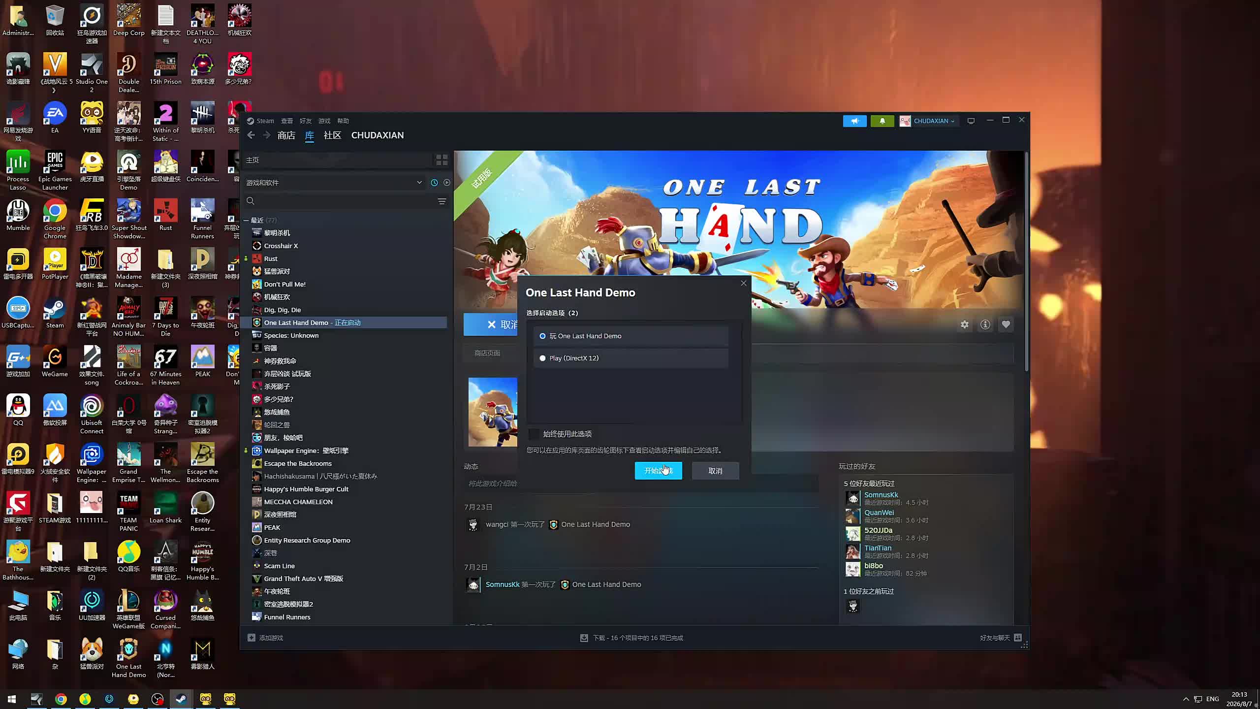1260x709 pixels.
Task: Show hidden system tray icons
Action: pos(1186,699)
